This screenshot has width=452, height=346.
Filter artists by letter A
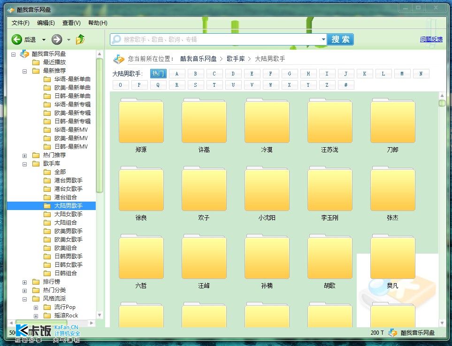coord(176,74)
